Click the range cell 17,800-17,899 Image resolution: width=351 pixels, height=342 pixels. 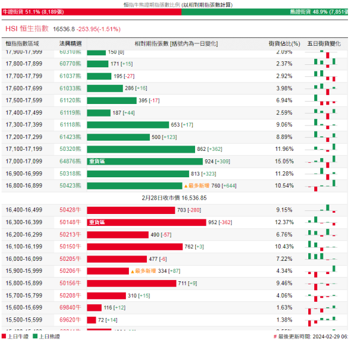pos(24,64)
